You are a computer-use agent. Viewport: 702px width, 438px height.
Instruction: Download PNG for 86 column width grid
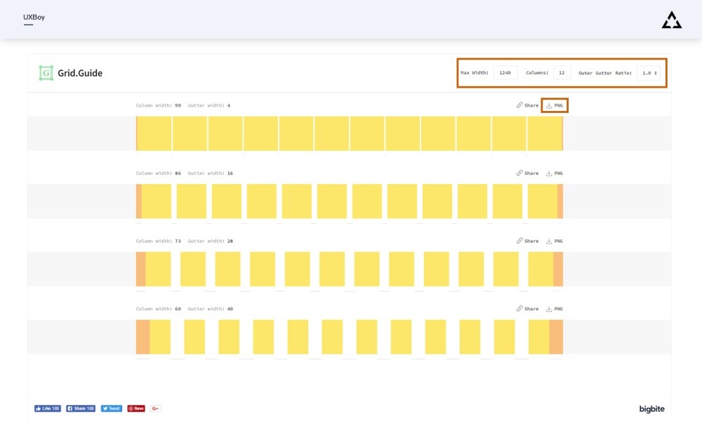(x=555, y=173)
